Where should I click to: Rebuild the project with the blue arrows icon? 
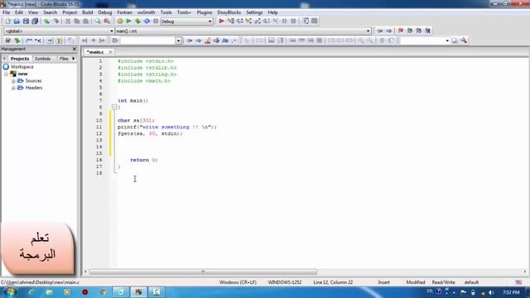147,22
